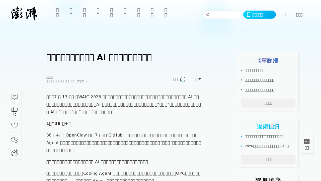Click the morning-evening report logo
Viewport: 321px width, 181px height.
click(x=268, y=60)
